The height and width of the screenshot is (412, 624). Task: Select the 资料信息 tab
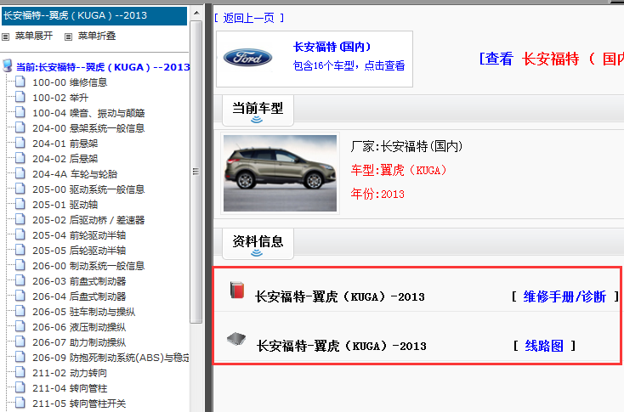coord(258,244)
